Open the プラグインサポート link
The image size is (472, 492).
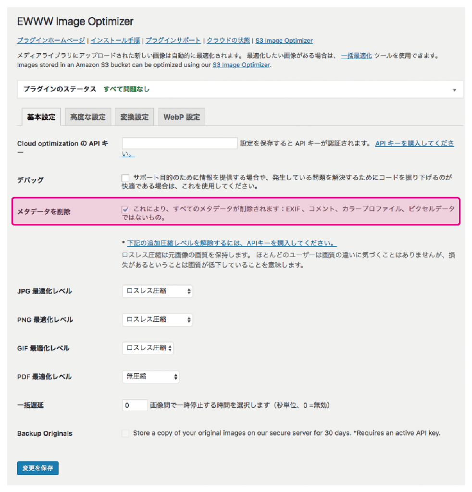(173, 40)
